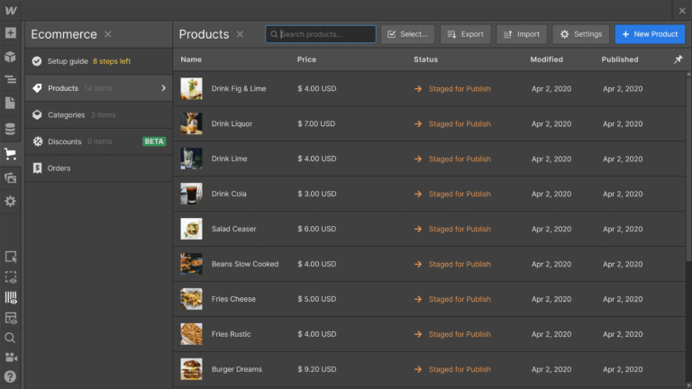692x389 pixels.
Task: Open the Beans Slow Cooked thumbnail
Action: (191, 264)
